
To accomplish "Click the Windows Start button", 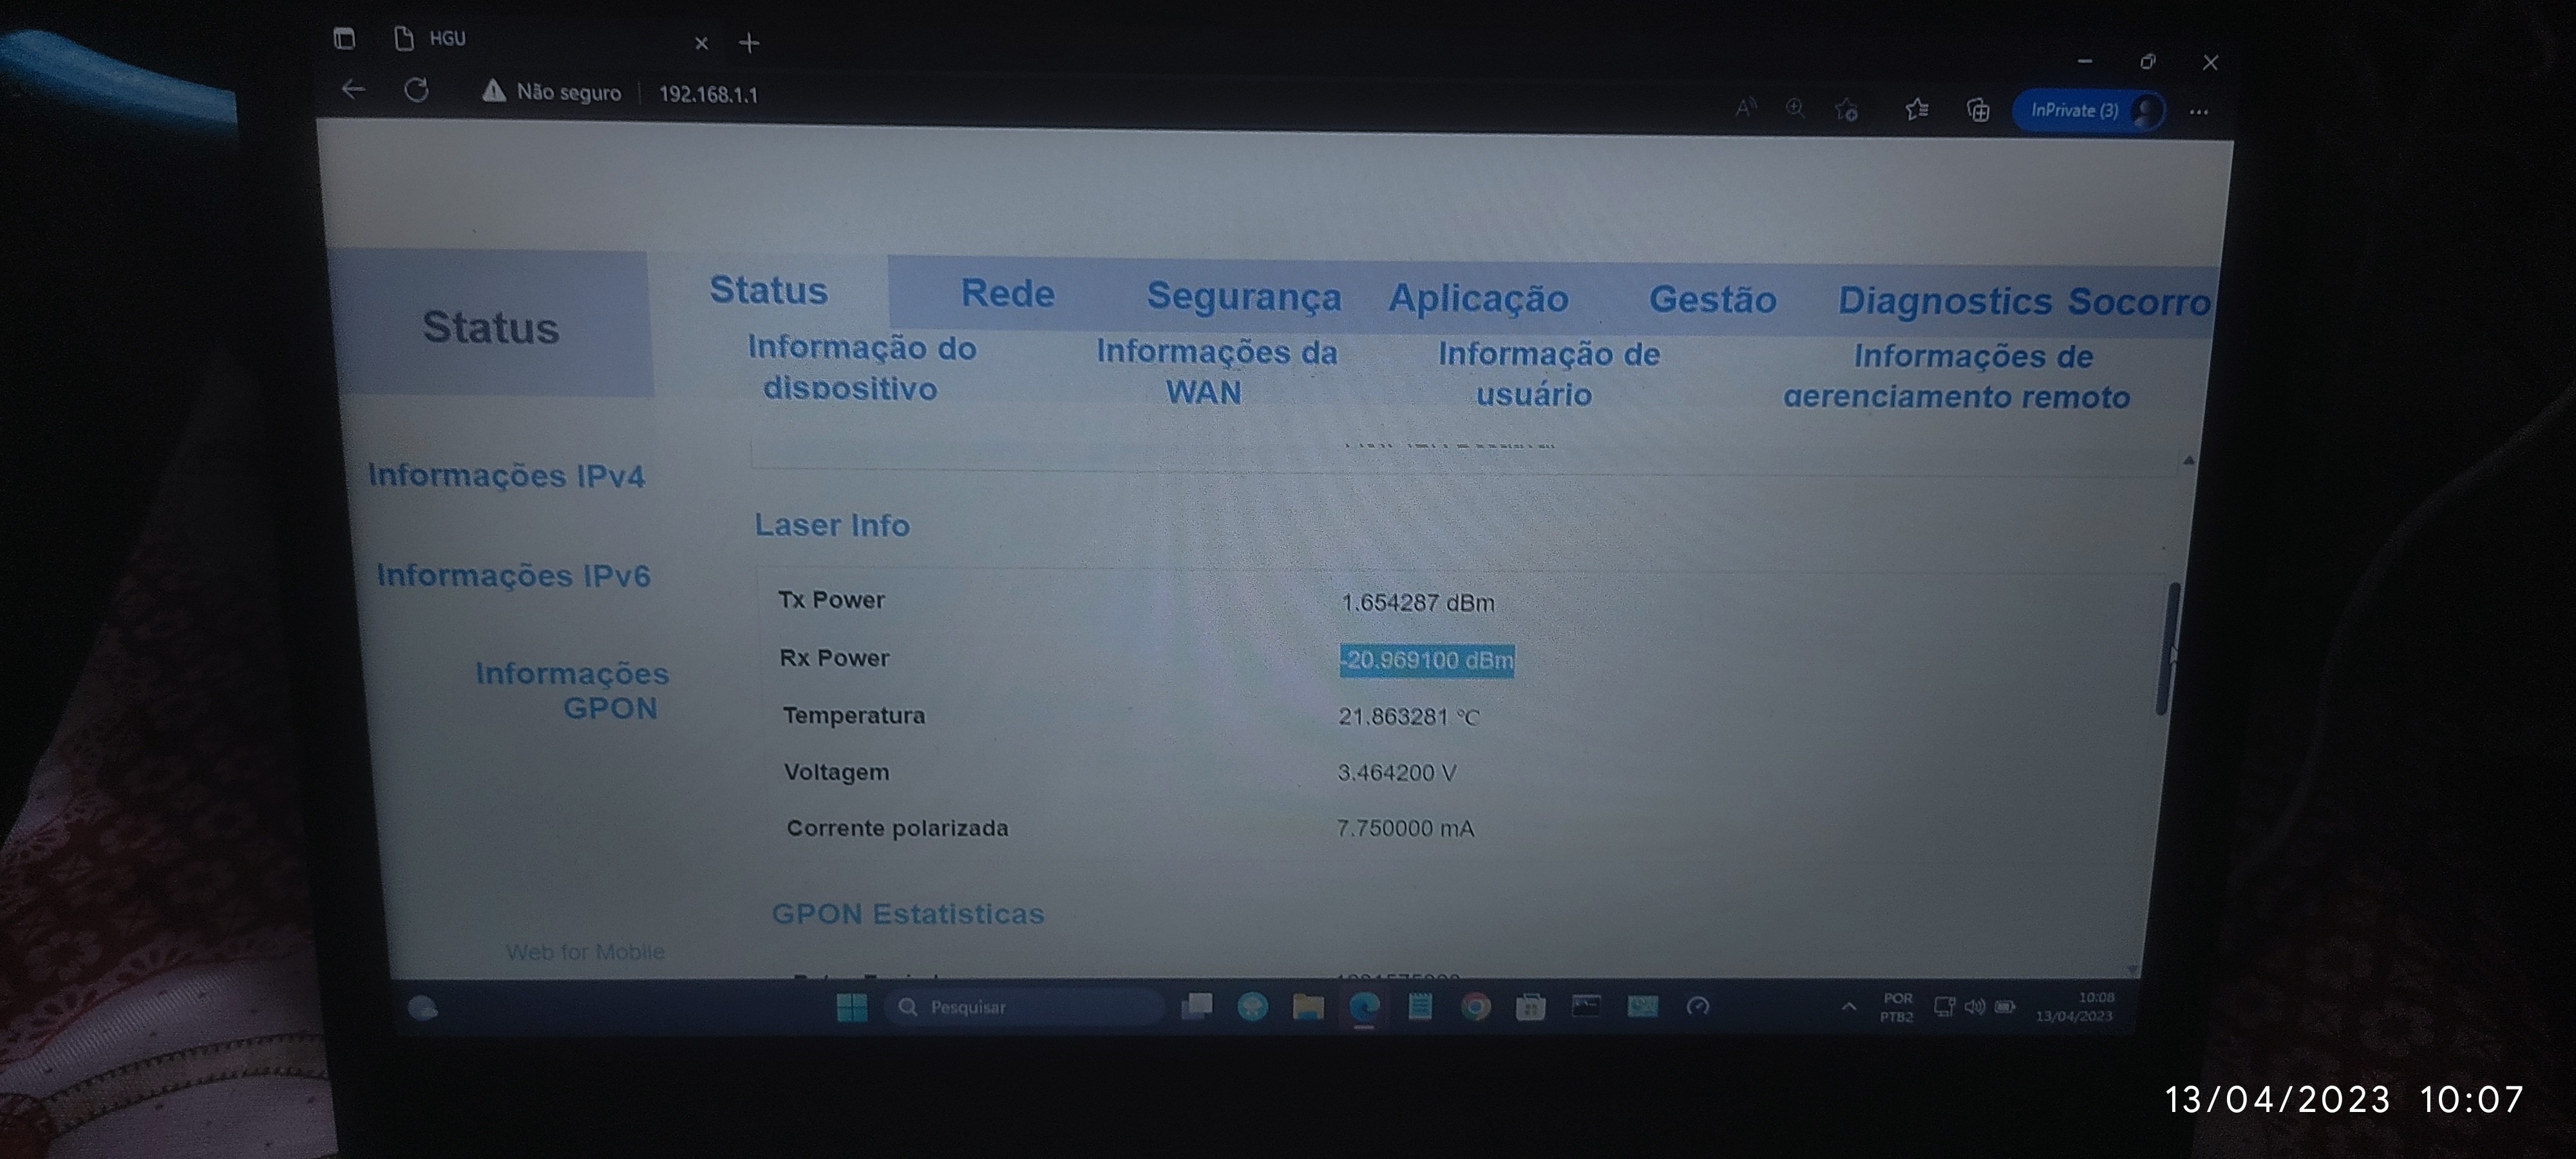I will [852, 1007].
